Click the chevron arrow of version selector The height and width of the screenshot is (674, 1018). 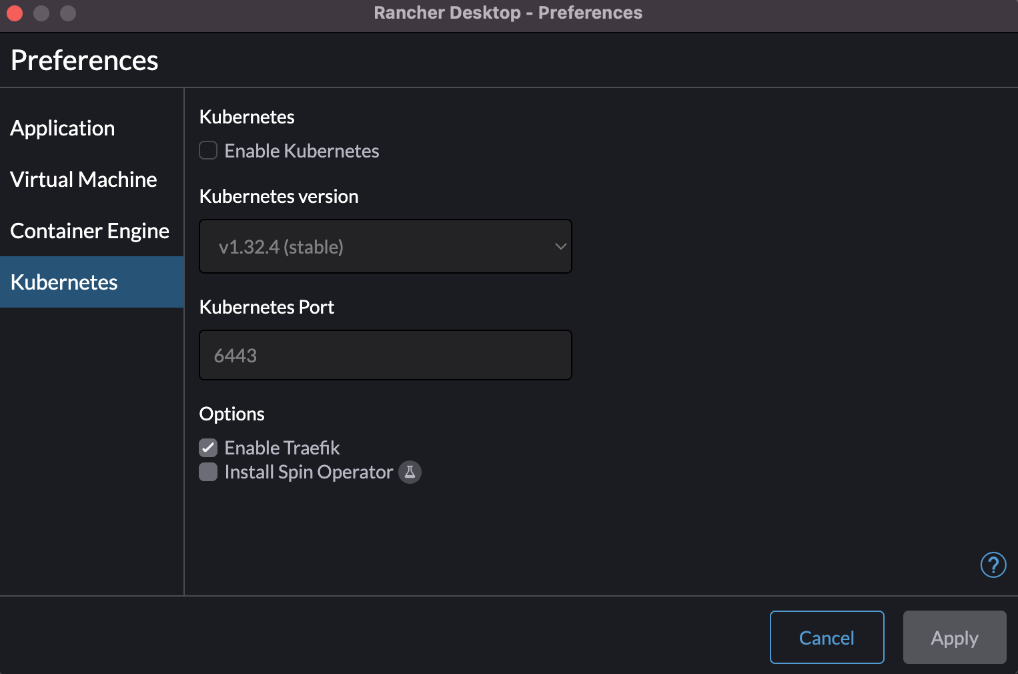(x=560, y=246)
